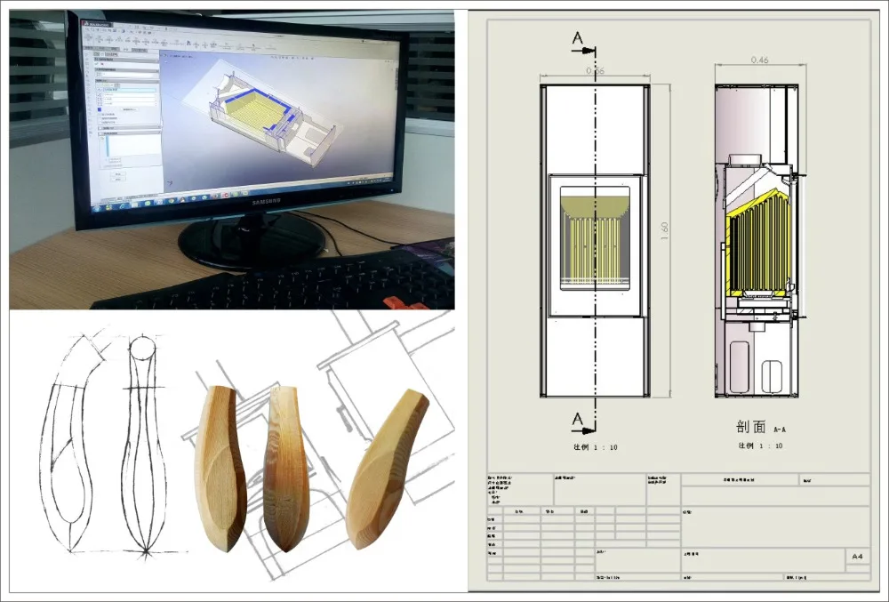Click the upper section arrow labeled A

583,44
